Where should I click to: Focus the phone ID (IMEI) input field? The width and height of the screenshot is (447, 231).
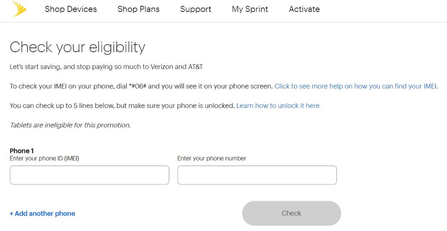click(x=89, y=175)
